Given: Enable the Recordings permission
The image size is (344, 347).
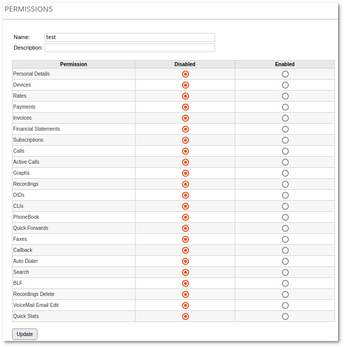Looking at the screenshot, I should 285,184.
